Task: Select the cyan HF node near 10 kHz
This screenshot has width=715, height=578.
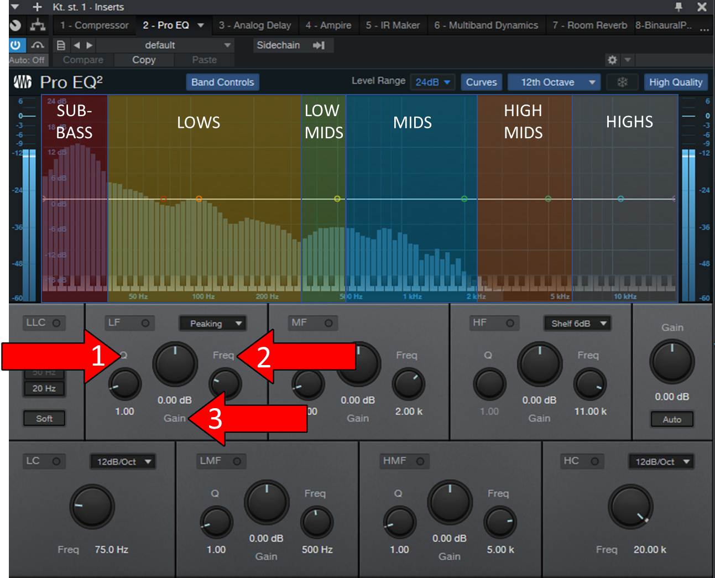Action: click(x=620, y=199)
